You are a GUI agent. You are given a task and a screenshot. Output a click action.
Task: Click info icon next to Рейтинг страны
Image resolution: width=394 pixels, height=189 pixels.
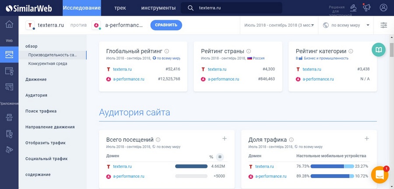point(249,51)
